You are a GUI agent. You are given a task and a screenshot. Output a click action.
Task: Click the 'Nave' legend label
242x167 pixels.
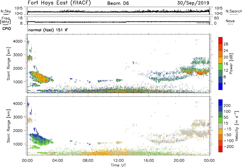[230, 21]
